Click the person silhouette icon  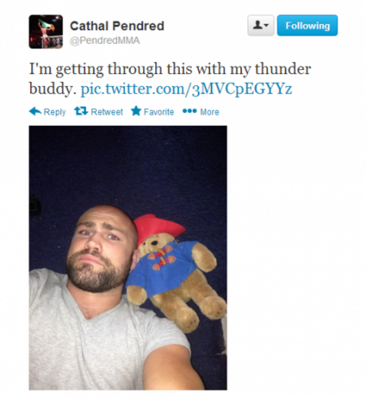pyautogui.click(x=258, y=25)
